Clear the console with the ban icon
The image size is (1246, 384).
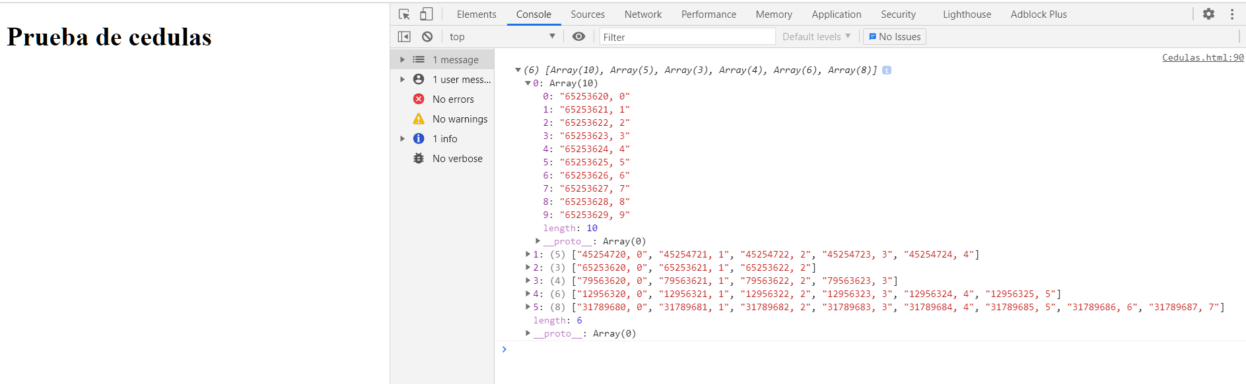pyautogui.click(x=427, y=37)
